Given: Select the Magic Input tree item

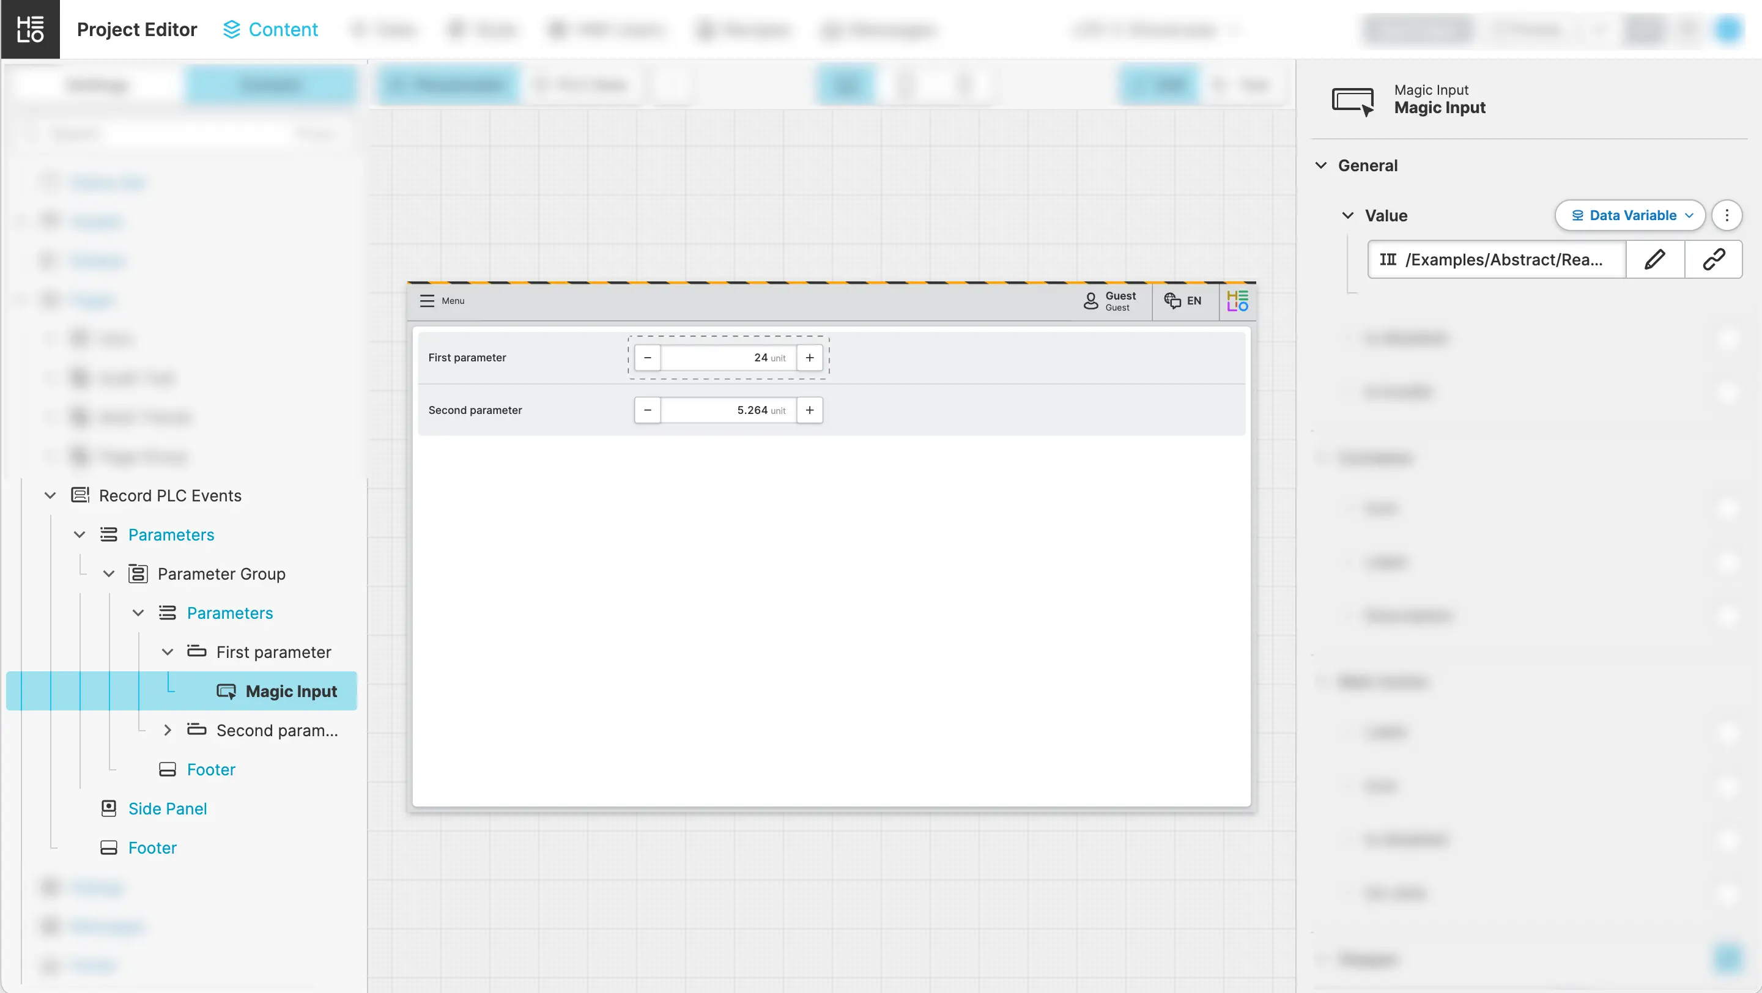Looking at the screenshot, I should point(290,692).
